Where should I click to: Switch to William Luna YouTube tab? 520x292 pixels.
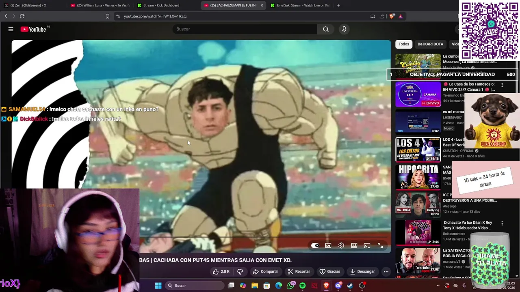pyautogui.click(x=100, y=5)
